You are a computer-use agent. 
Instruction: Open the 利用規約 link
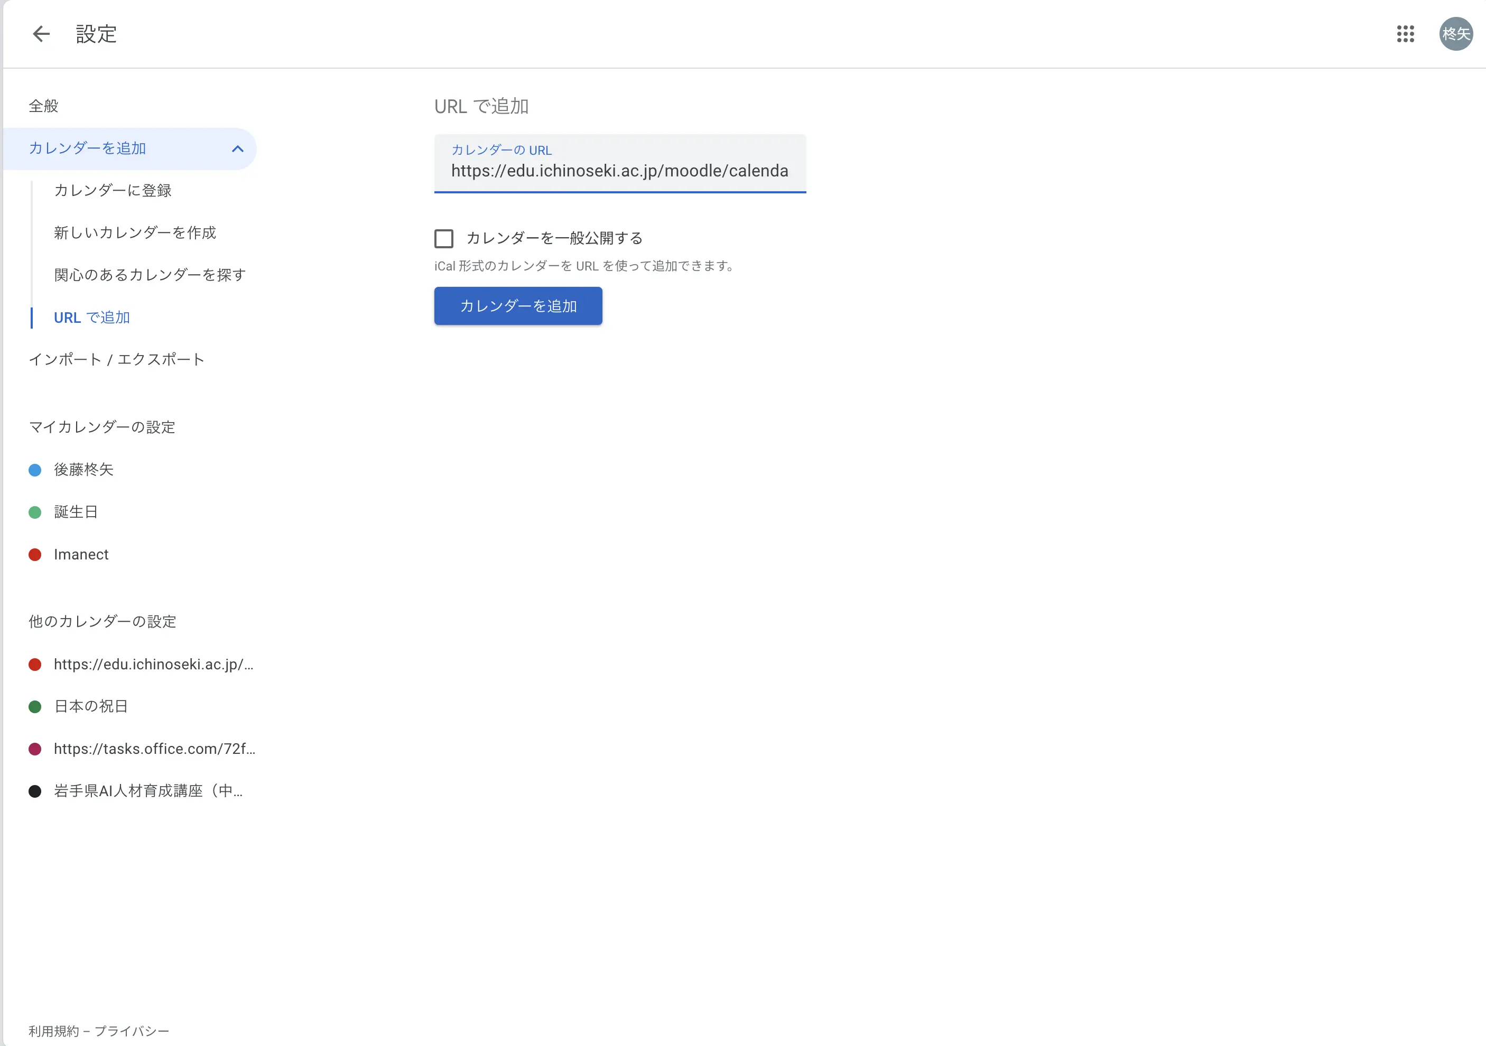coord(54,1031)
